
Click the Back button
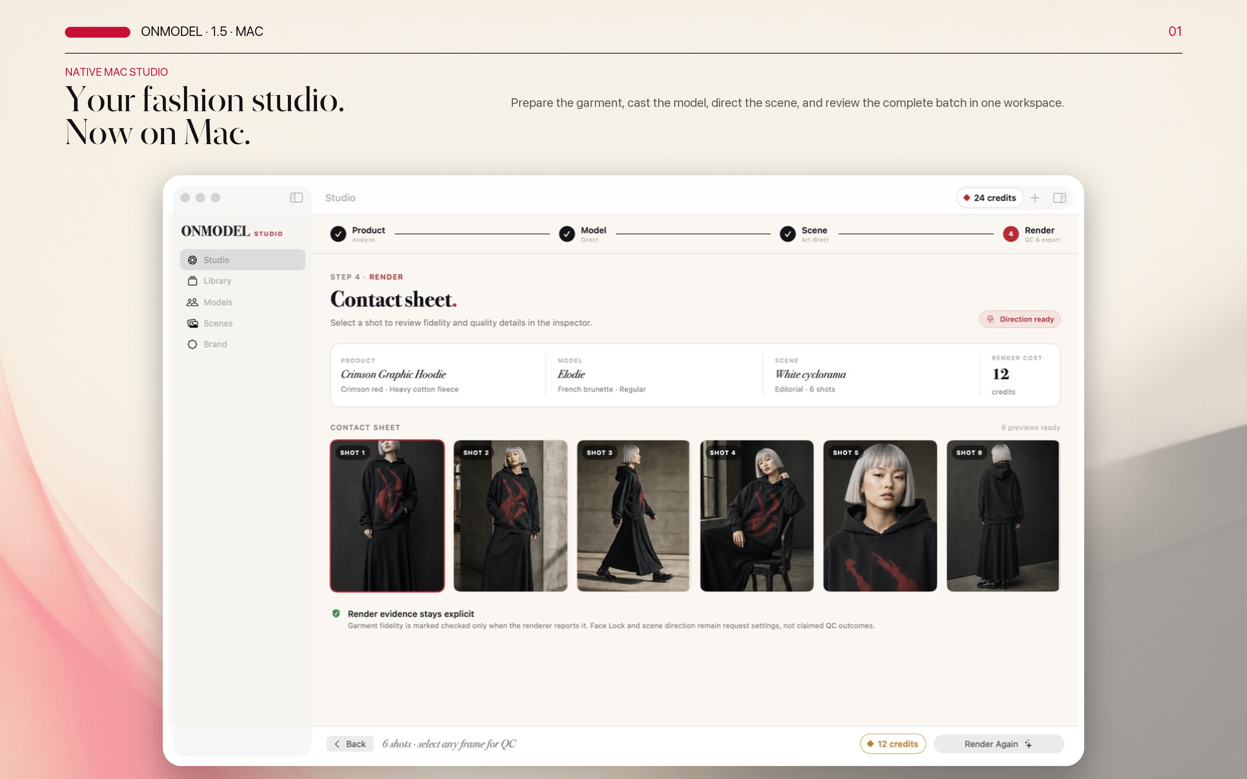coord(350,744)
